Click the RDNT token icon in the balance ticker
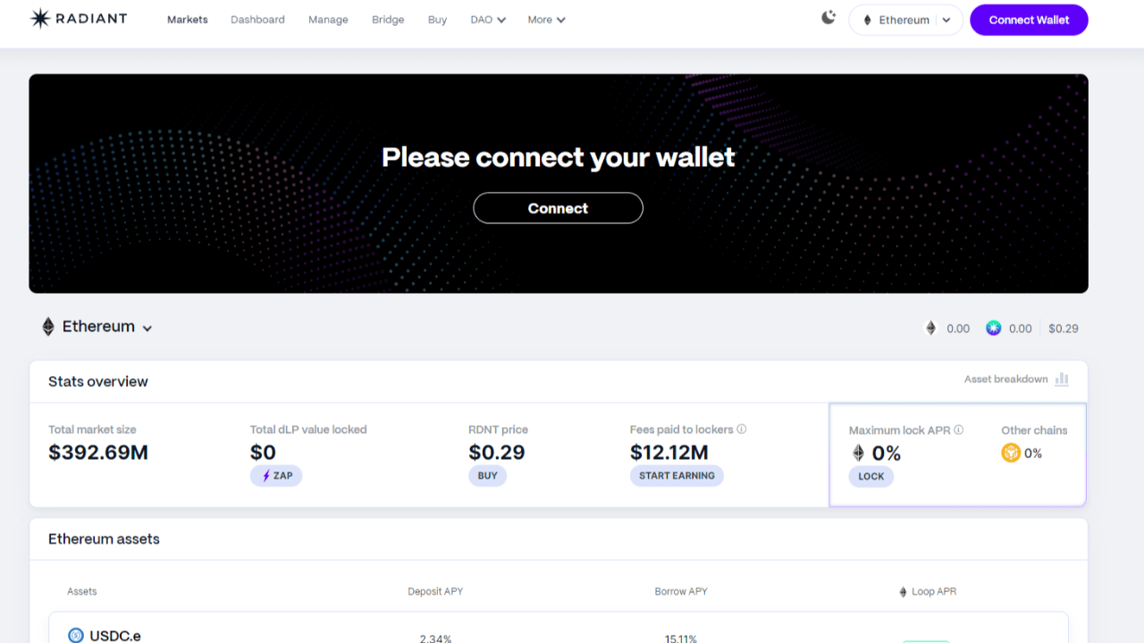This screenshot has height=643, width=1144. (x=993, y=328)
